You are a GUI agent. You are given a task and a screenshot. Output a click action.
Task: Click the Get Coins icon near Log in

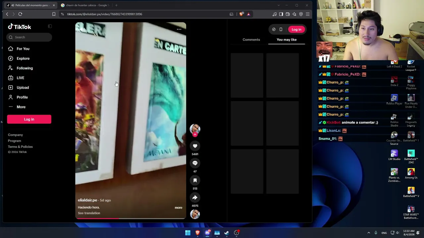coord(274,29)
